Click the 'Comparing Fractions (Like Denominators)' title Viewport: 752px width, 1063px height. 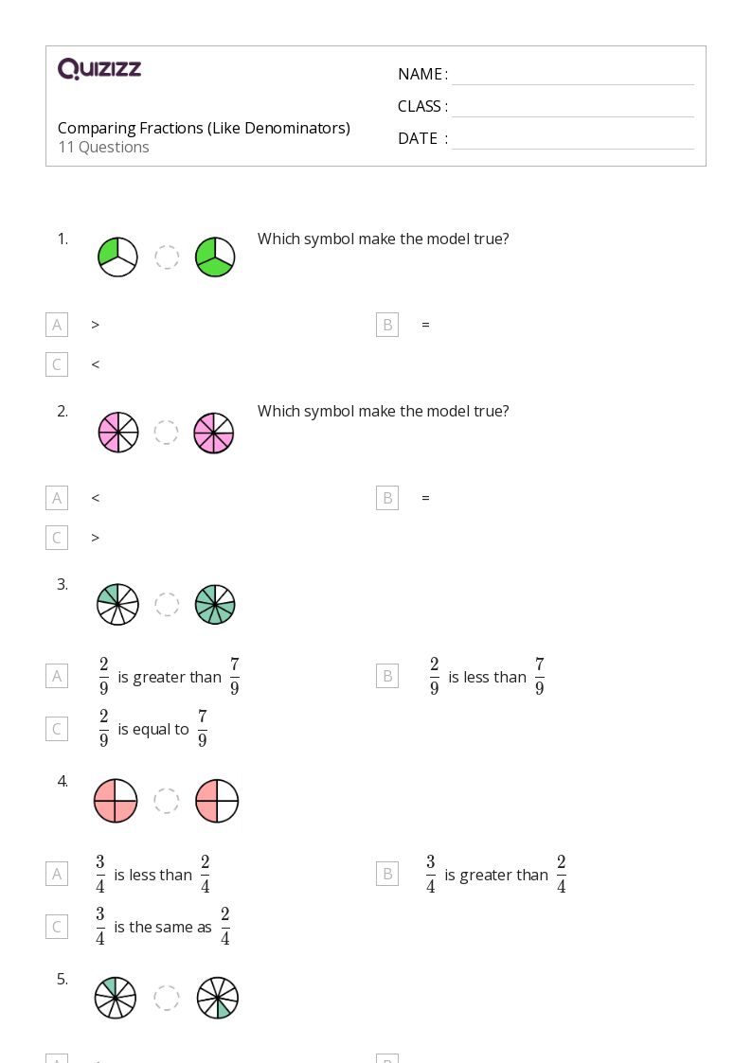point(205,128)
